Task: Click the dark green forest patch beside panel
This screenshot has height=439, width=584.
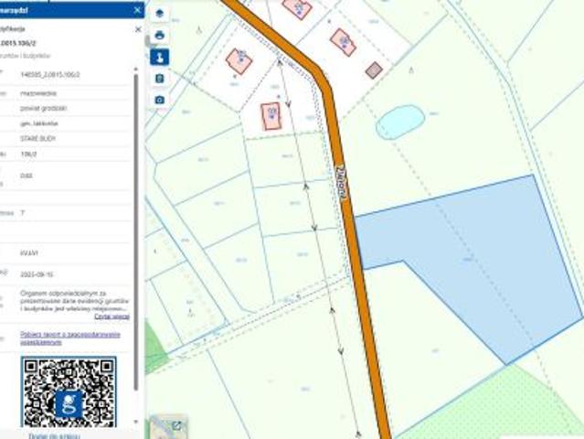Action: (154, 348)
